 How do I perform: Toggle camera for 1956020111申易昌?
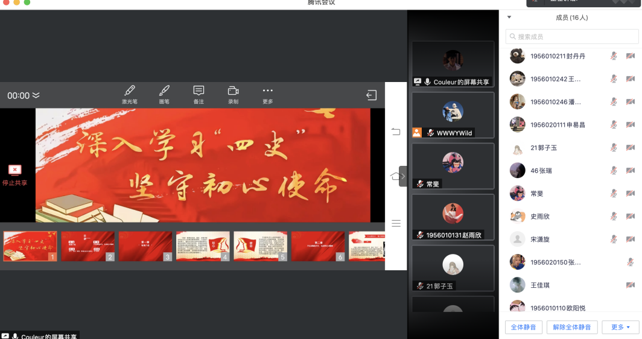631,125
